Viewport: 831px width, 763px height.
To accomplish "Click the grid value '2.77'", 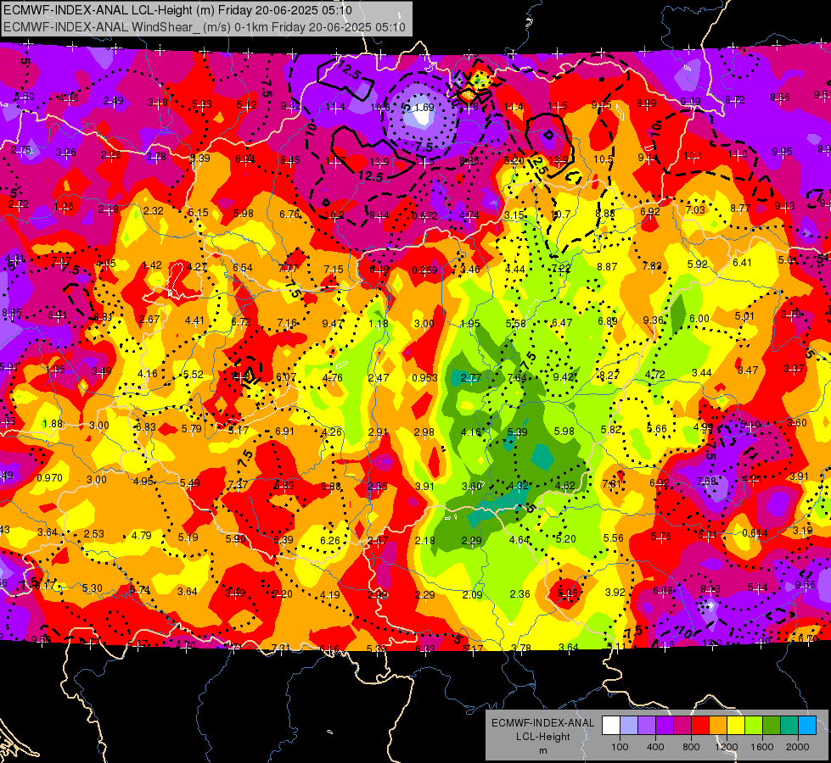I will (x=470, y=377).
